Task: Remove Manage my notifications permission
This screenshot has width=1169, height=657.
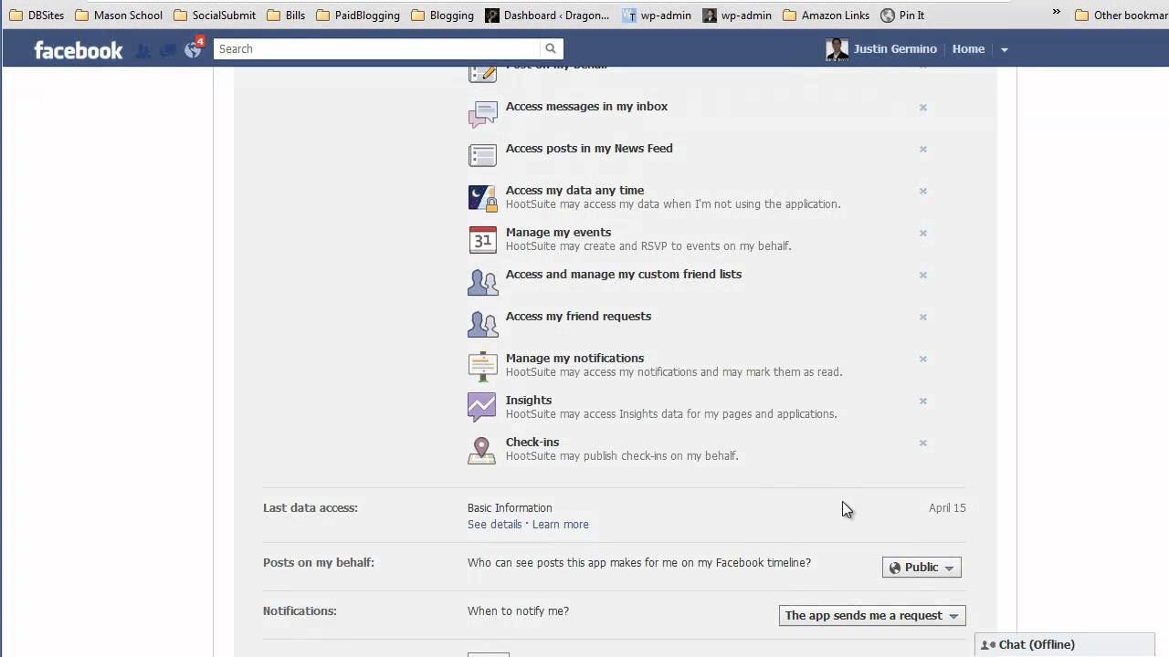Action: click(x=923, y=360)
